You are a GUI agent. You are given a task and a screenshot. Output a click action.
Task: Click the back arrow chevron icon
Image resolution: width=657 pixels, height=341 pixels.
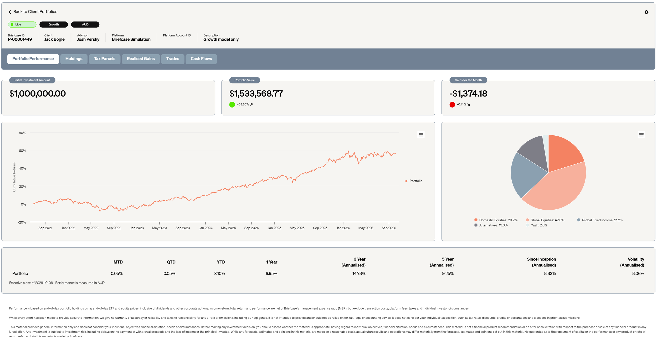10,12
